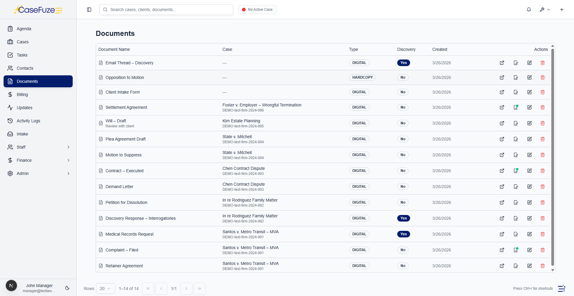Go to the Billing page
The height and width of the screenshot is (296, 574).
pyautogui.click(x=22, y=94)
